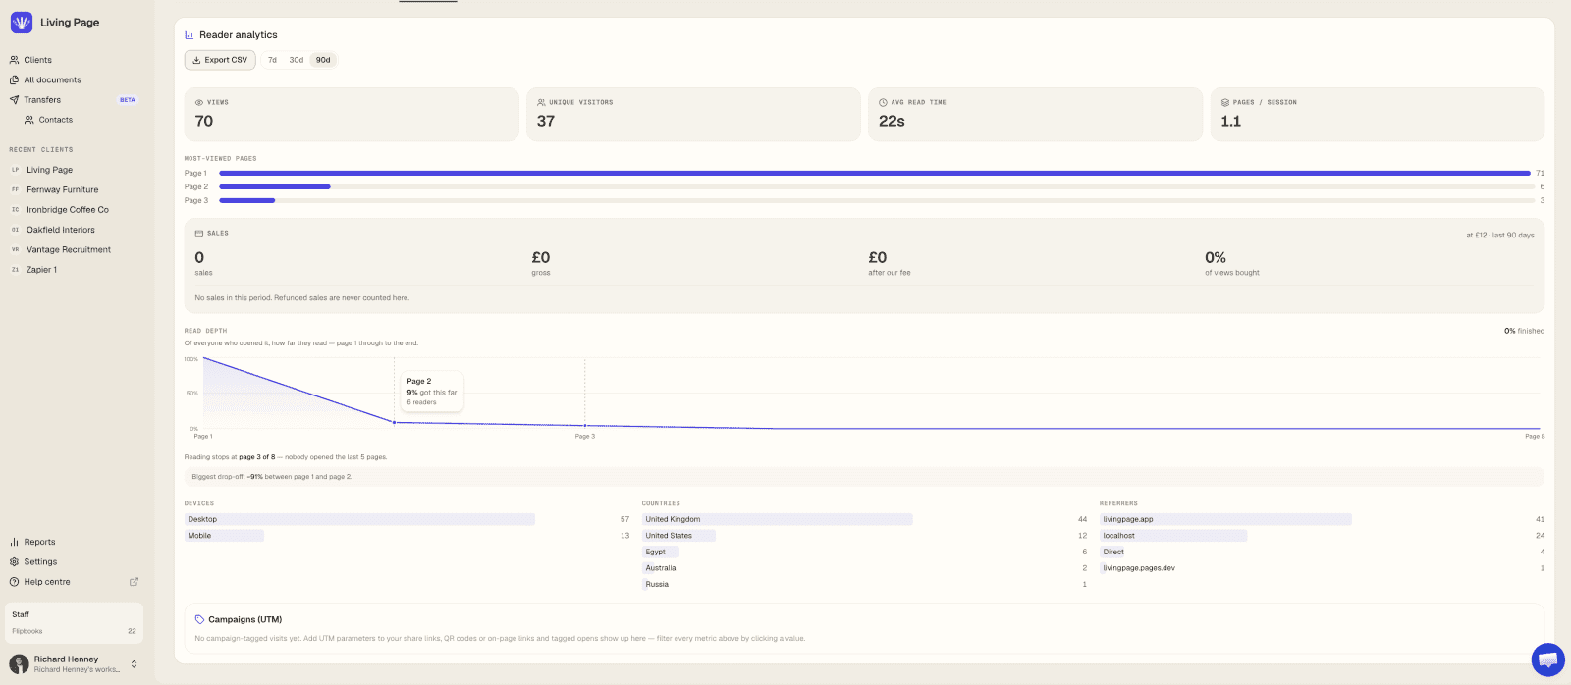Viewport: 1571px width, 685px height.
Task: Click the Staff Flipbooks usage card
Action: click(x=74, y=622)
